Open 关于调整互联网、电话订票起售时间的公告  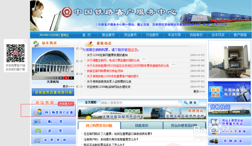click(x=113, y=60)
